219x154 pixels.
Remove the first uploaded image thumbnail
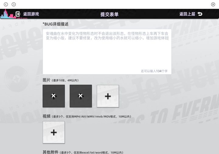[x=54, y=96]
